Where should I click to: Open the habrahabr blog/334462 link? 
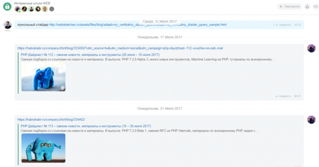pos(51,119)
